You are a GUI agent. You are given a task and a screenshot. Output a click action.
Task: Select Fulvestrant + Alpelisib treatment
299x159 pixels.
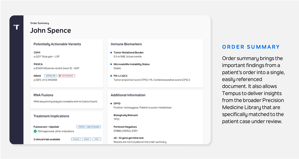[x=47, y=127]
